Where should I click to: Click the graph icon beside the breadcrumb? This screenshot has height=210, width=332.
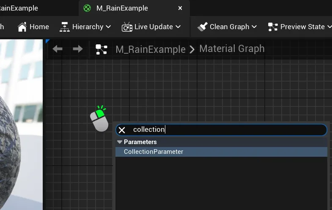coord(102,49)
